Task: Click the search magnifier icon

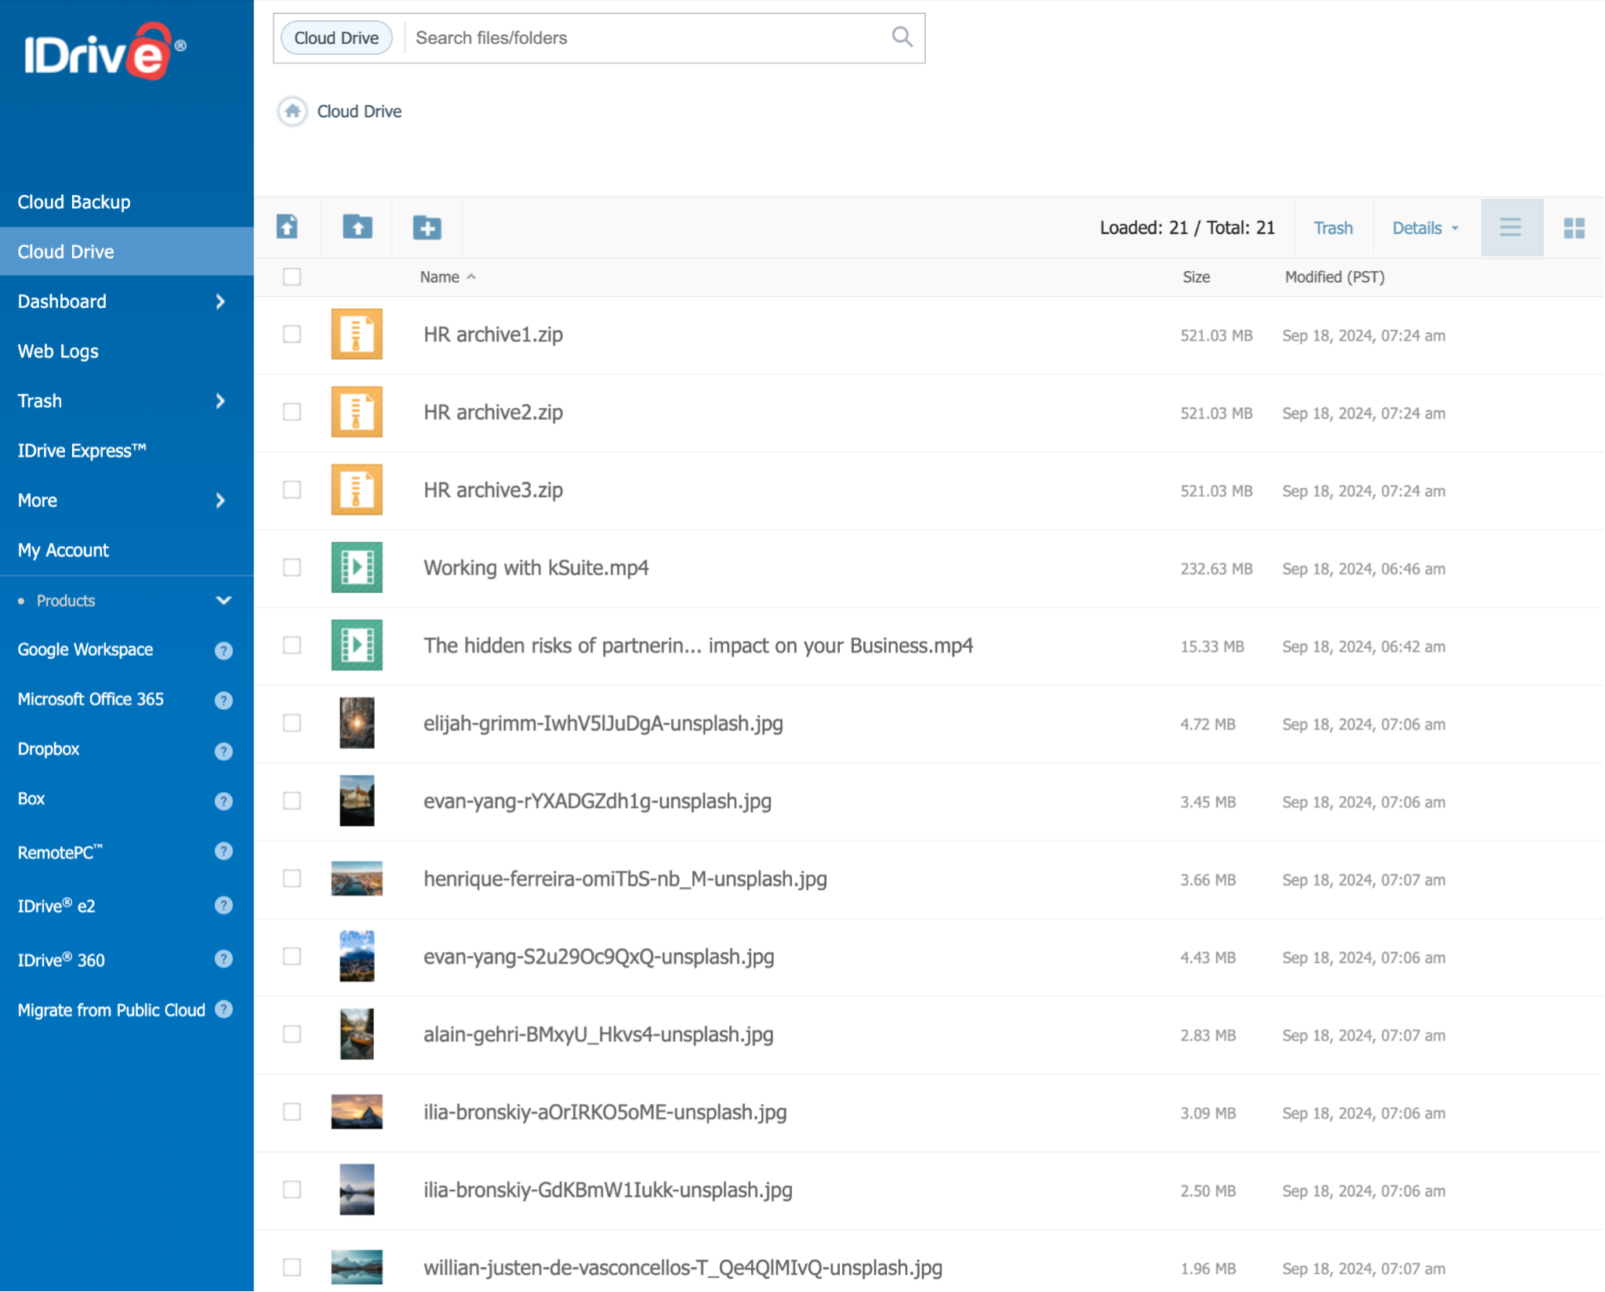Action: coord(902,37)
